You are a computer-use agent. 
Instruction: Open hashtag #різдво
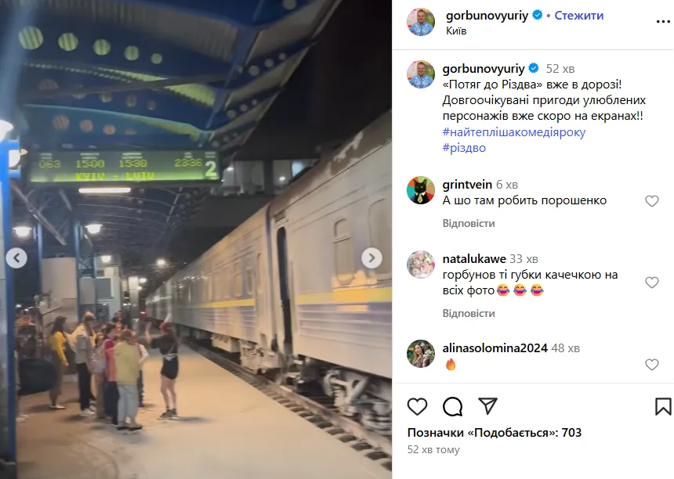464,148
